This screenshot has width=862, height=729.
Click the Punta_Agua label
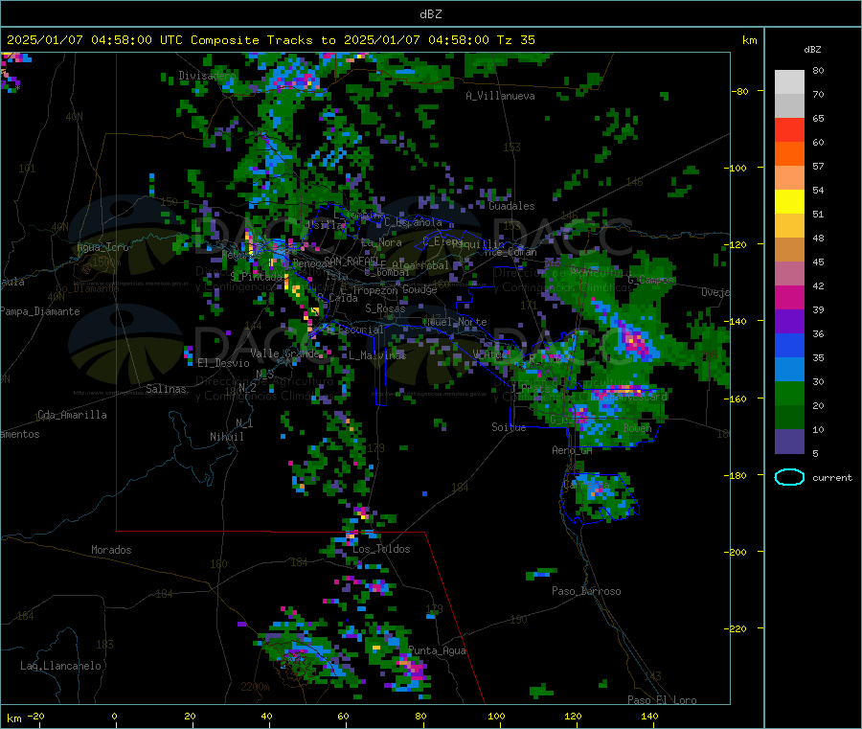click(x=437, y=650)
